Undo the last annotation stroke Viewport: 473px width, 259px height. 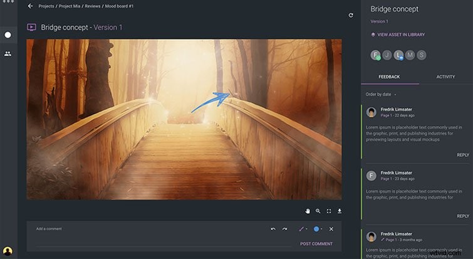click(x=273, y=229)
